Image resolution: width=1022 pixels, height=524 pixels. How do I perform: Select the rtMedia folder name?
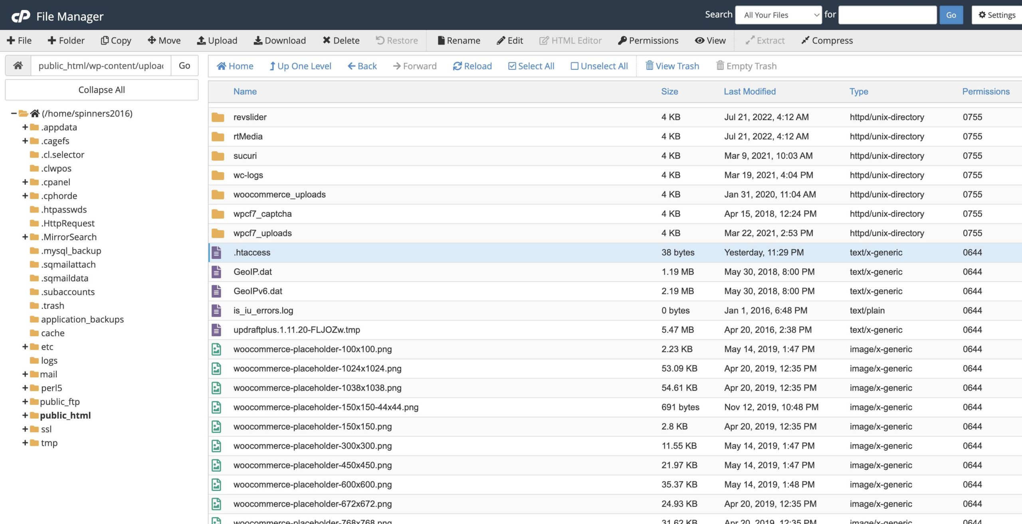point(248,136)
